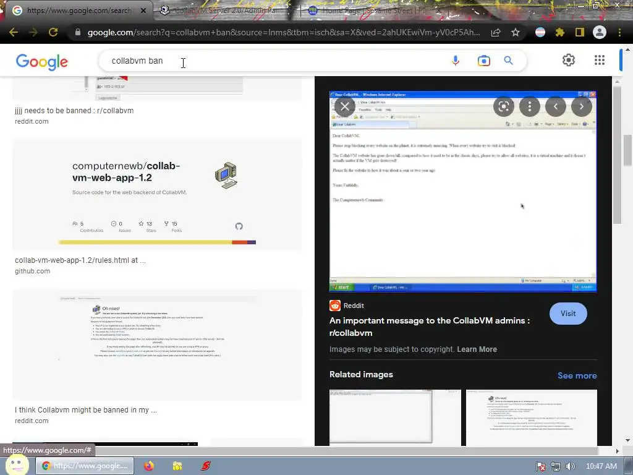This screenshot has height=475, width=633.
Task: Click reddit.com under jjjj result
Action: 32,121
